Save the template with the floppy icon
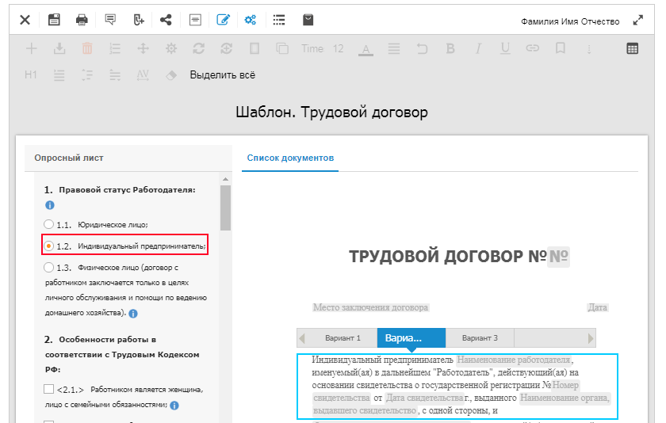Viewport: 666px width, 423px height. [54, 20]
